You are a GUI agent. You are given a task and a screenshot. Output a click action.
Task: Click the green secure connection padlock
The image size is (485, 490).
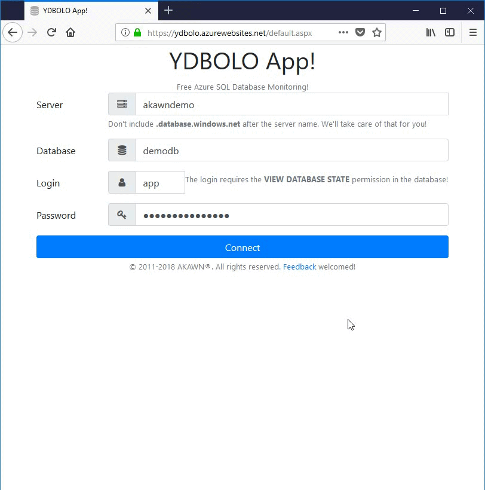point(137,32)
